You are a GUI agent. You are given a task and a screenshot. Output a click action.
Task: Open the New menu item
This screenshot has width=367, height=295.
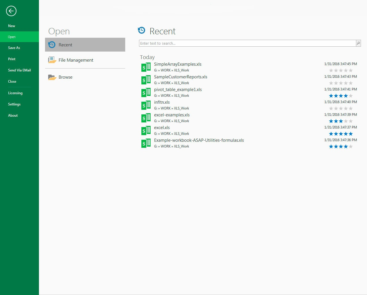tap(12, 26)
